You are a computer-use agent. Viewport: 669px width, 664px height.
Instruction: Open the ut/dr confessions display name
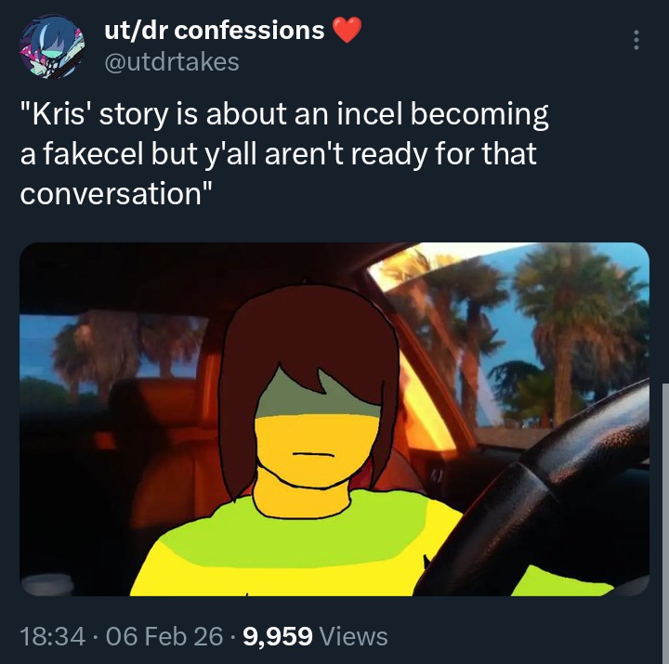215,31
